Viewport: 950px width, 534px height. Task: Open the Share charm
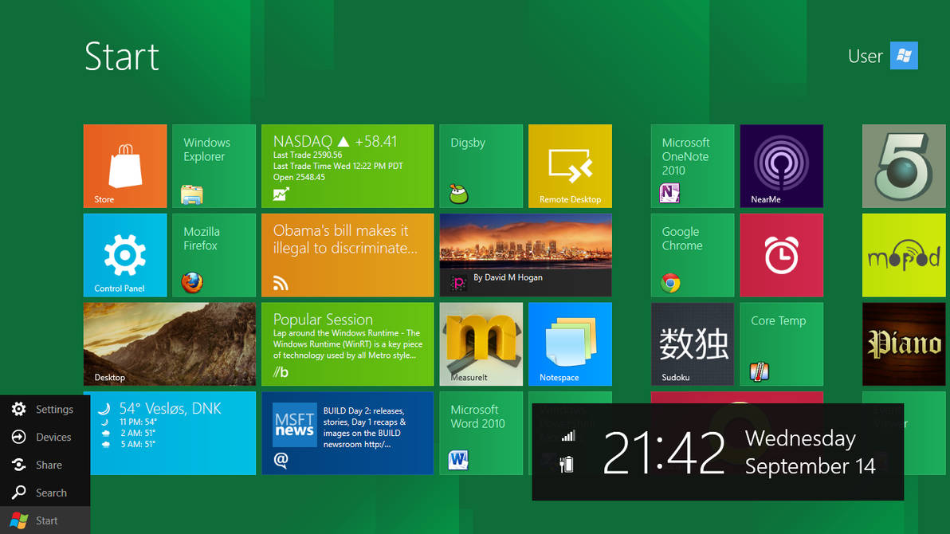click(x=45, y=465)
